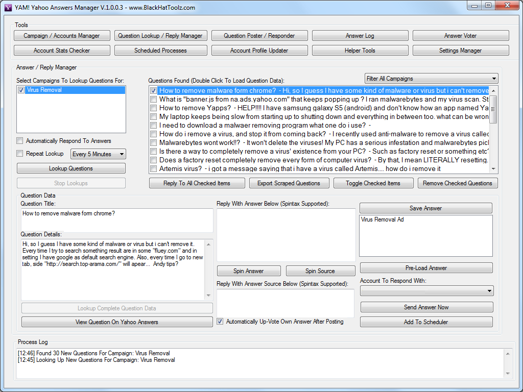Check the 'Malwarebytes wont work' question
The image size is (523, 392).
pos(153,143)
